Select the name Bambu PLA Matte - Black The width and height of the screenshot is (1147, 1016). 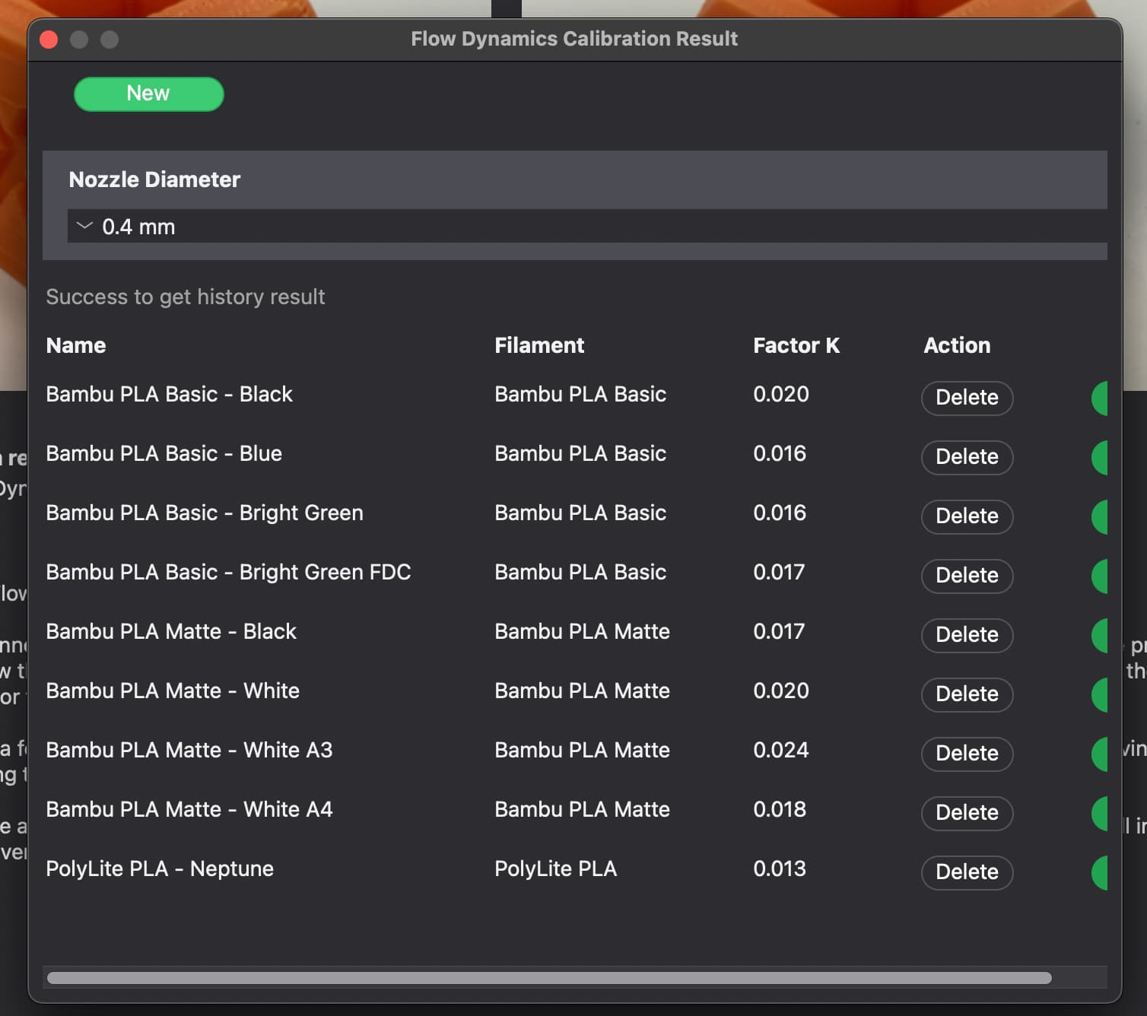tap(171, 631)
